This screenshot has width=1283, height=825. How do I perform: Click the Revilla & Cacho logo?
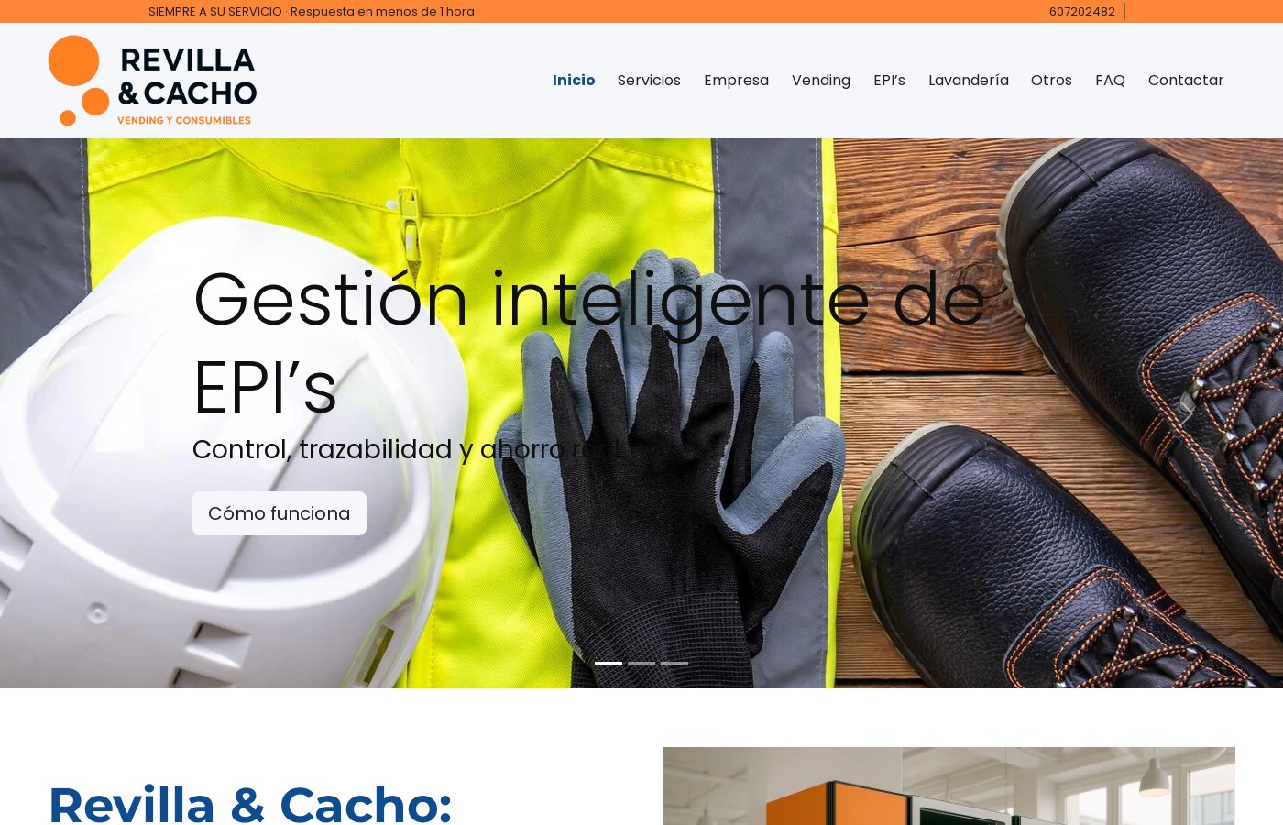(152, 81)
